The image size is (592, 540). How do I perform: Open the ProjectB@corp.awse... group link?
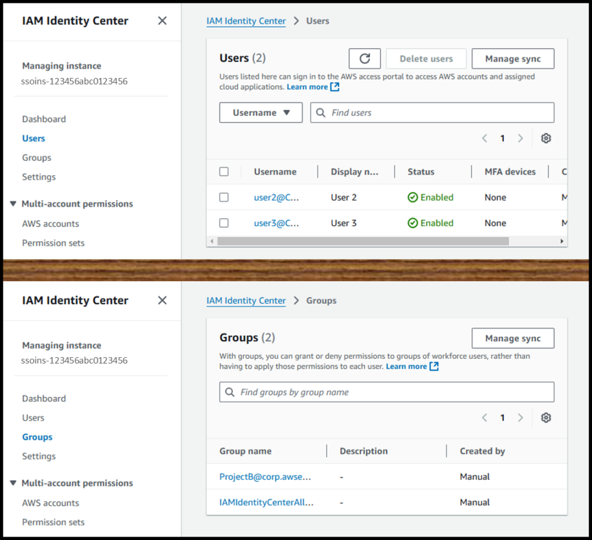pos(266,476)
